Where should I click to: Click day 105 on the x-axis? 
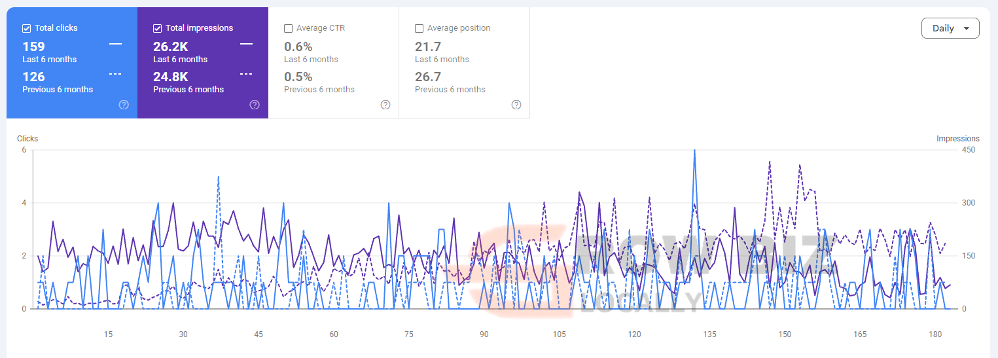(x=559, y=334)
